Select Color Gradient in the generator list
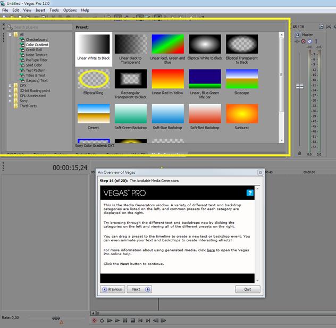Image resolution: width=336 pixels, height=328 pixels. pyautogui.click(x=37, y=45)
